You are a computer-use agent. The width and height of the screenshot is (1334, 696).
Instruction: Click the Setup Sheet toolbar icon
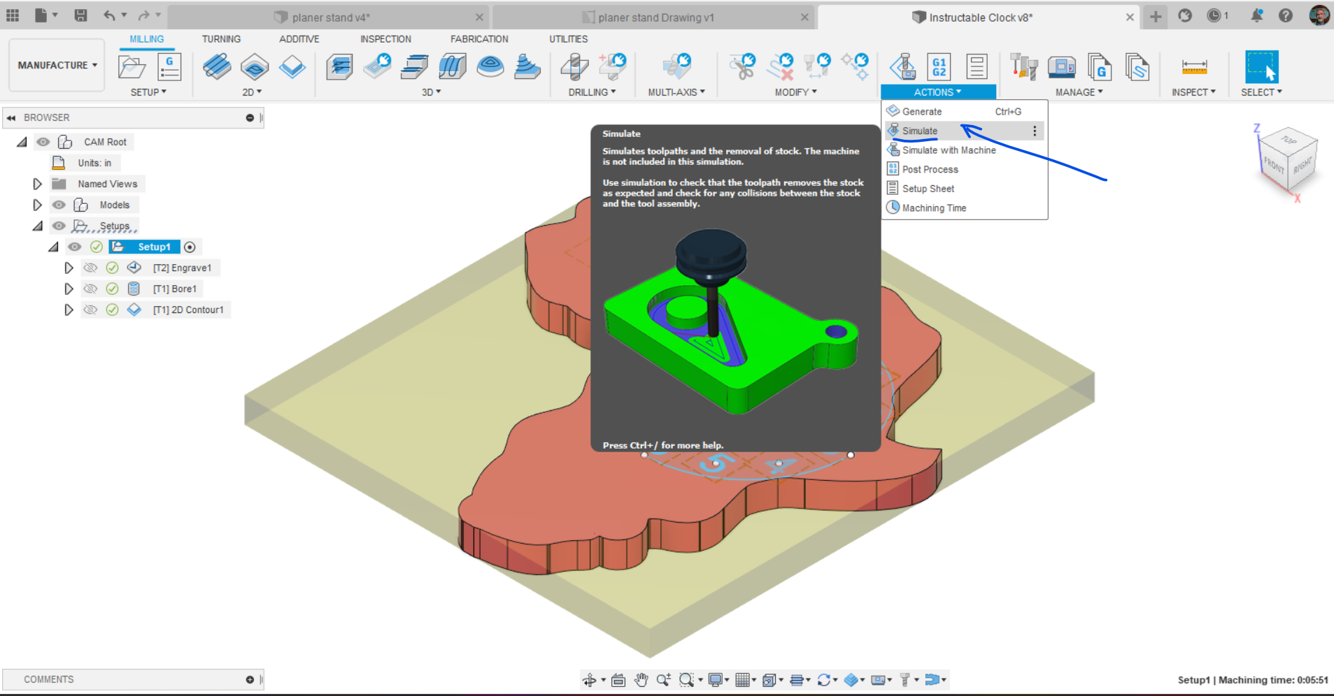977,67
